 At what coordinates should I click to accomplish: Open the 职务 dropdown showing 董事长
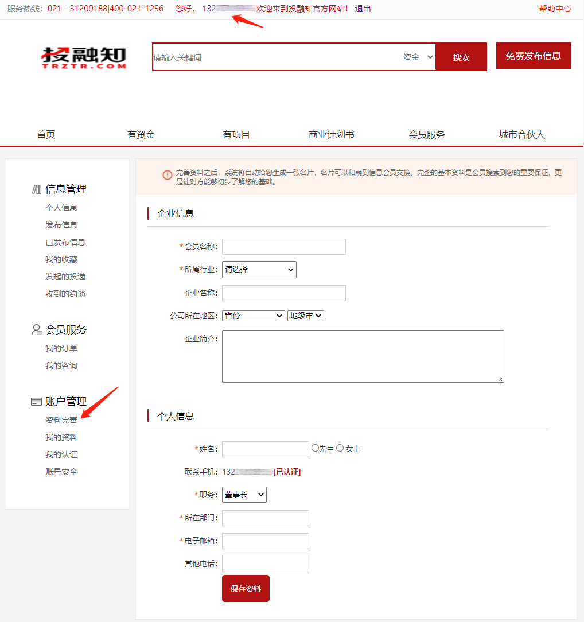tap(244, 494)
